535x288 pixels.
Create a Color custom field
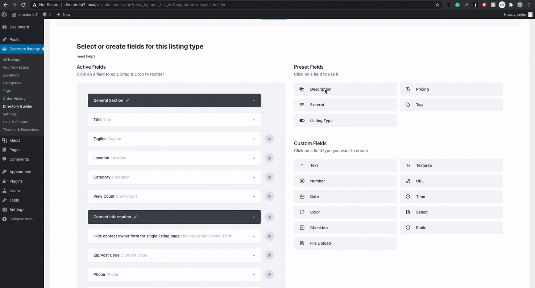point(345,212)
